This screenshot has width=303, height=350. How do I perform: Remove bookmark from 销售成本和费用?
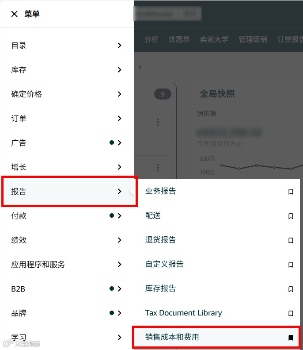tap(291, 338)
